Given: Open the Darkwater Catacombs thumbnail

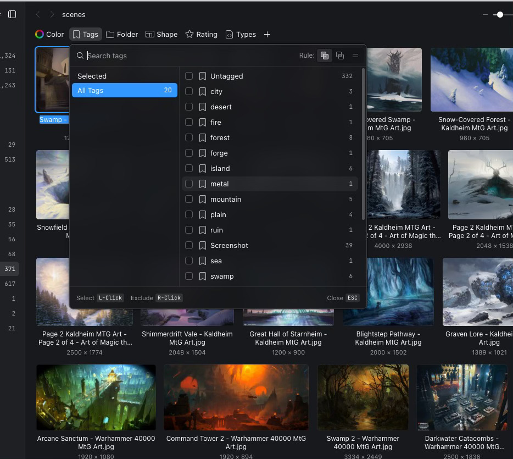Looking at the screenshot, I should pos(461,397).
